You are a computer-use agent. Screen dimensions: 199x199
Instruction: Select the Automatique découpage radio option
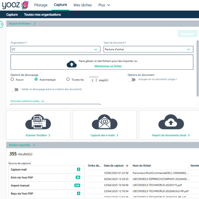pyautogui.click(x=36, y=79)
